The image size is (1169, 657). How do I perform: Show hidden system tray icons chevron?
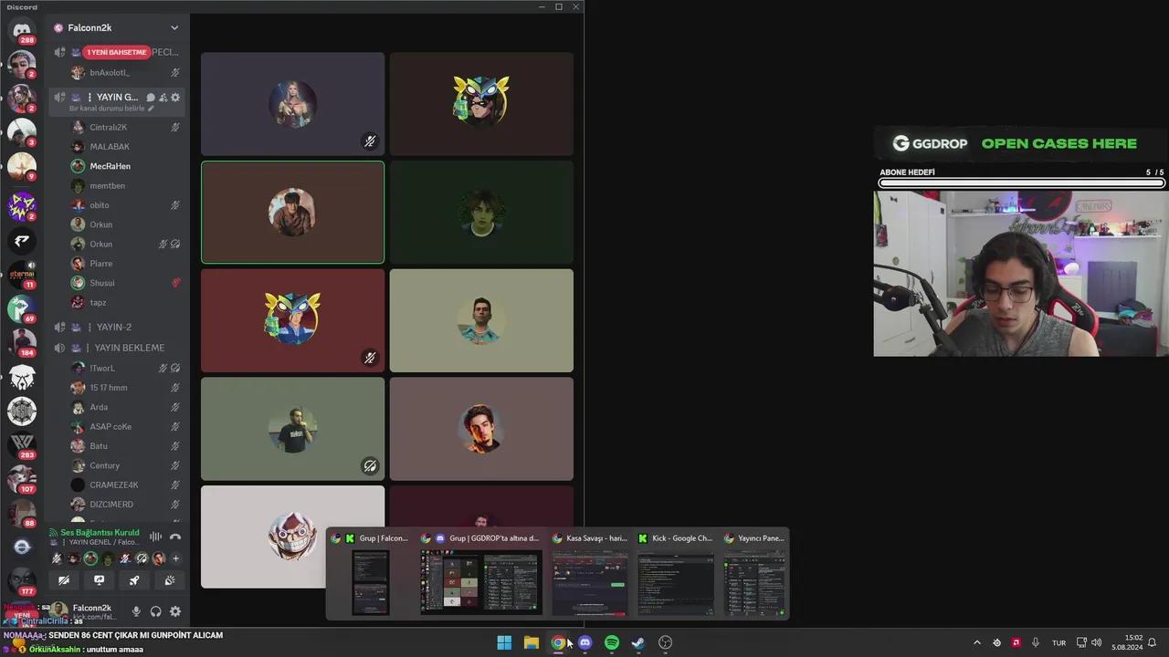976,642
